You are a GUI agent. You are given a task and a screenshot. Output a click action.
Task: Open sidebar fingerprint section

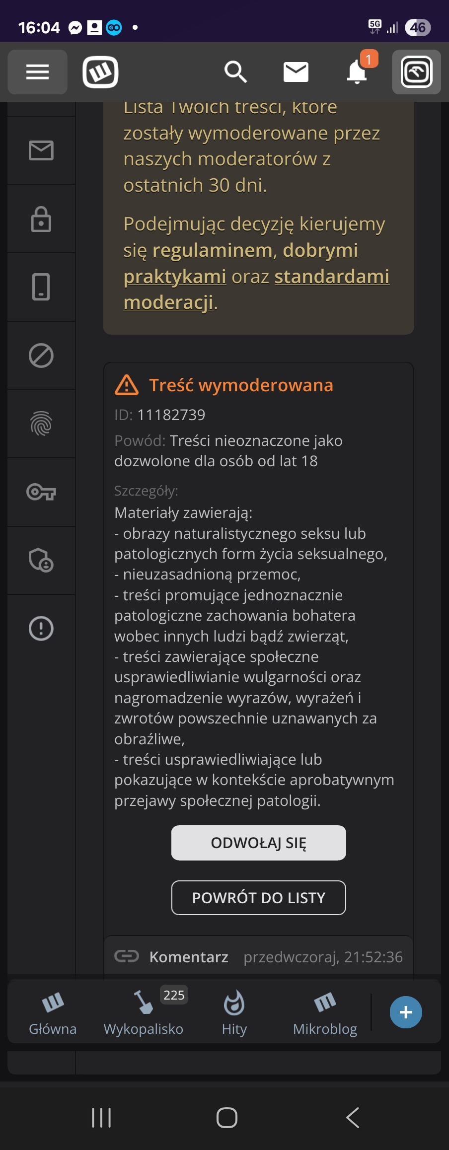(41, 424)
